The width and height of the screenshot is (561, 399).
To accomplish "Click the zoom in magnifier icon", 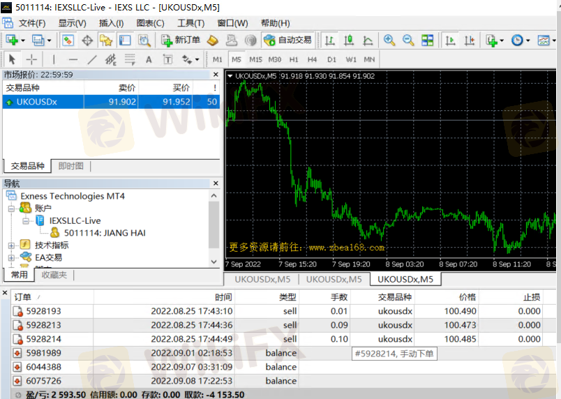I will click(389, 40).
